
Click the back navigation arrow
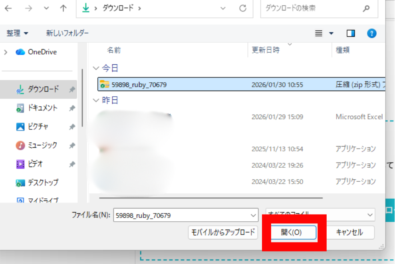(8, 8)
